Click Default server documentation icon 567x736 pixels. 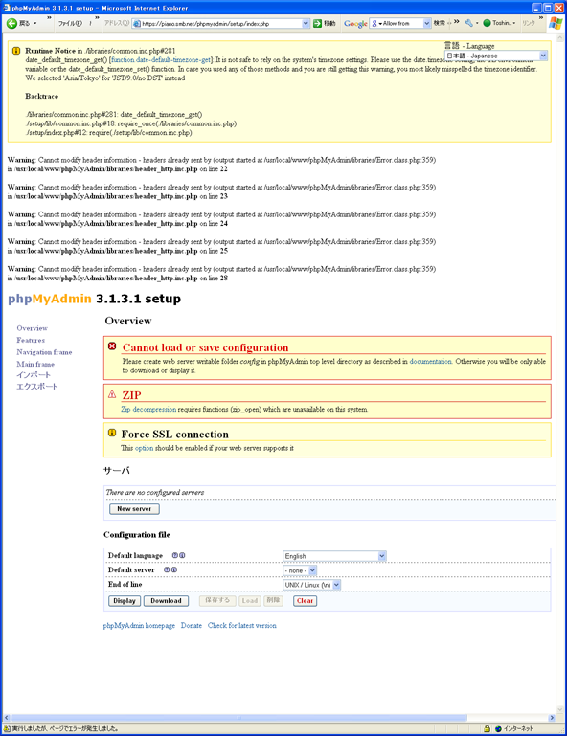(167, 569)
